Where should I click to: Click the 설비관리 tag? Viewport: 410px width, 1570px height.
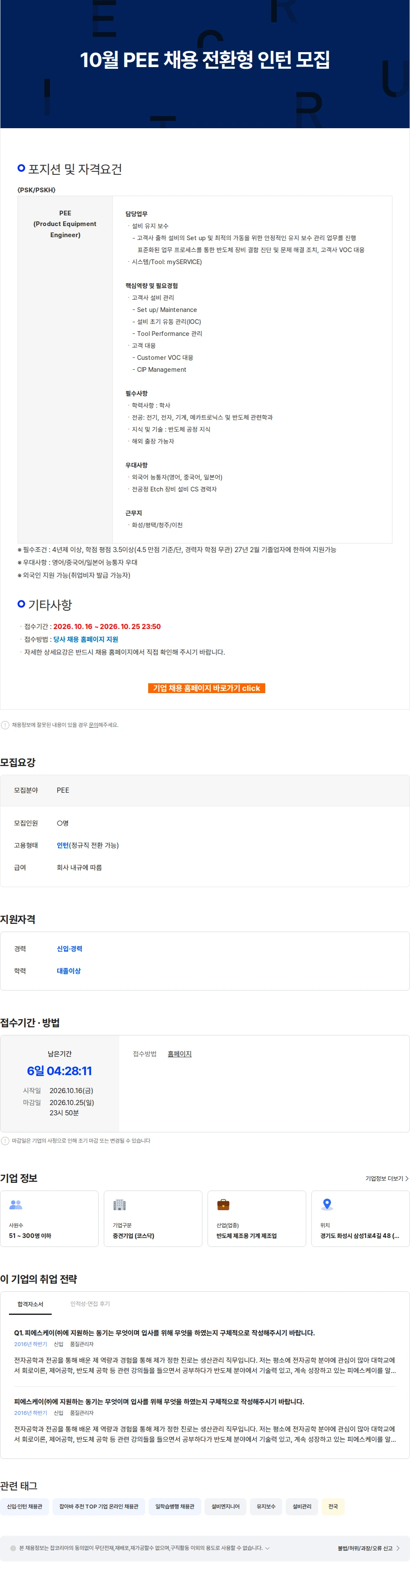click(302, 1507)
